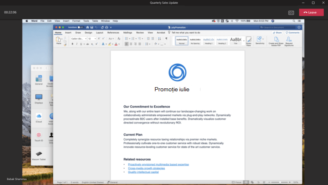
Task: Open Proactively envisioned multimedia based expertise link
Action: pyautogui.click(x=158, y=164)
